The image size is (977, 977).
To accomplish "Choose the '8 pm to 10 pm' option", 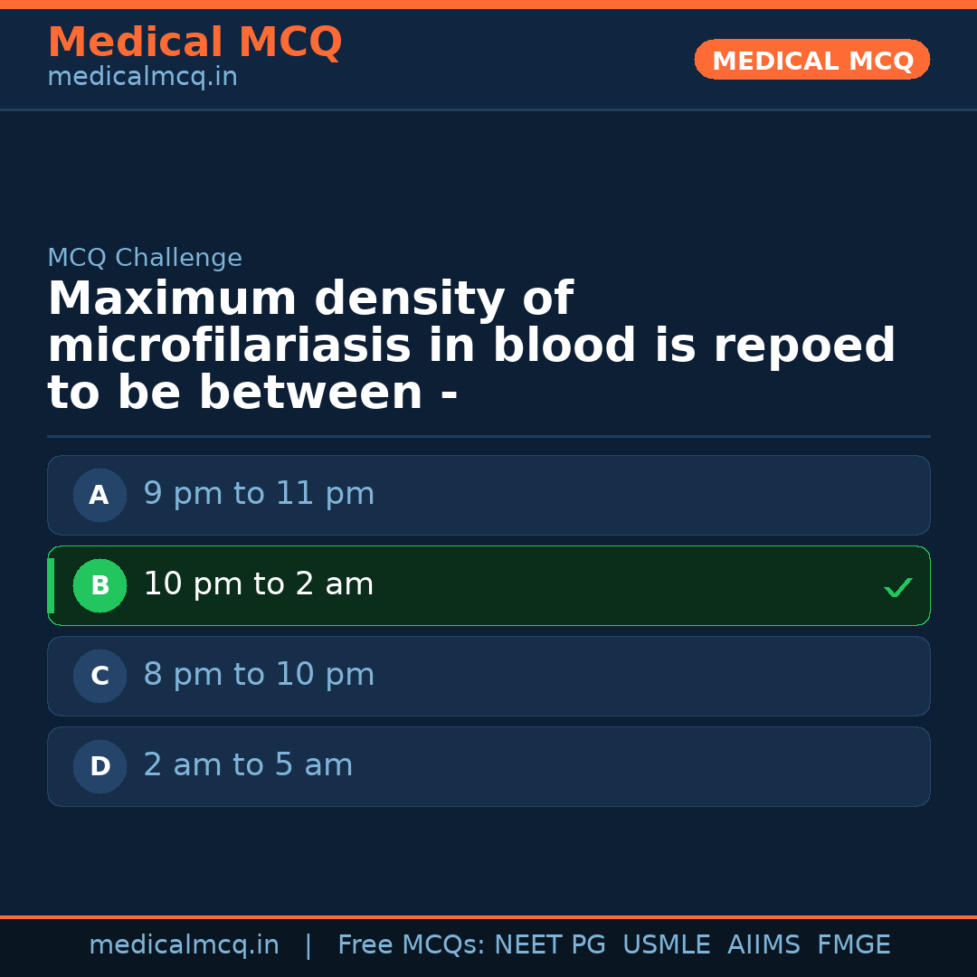I will 259,675.
